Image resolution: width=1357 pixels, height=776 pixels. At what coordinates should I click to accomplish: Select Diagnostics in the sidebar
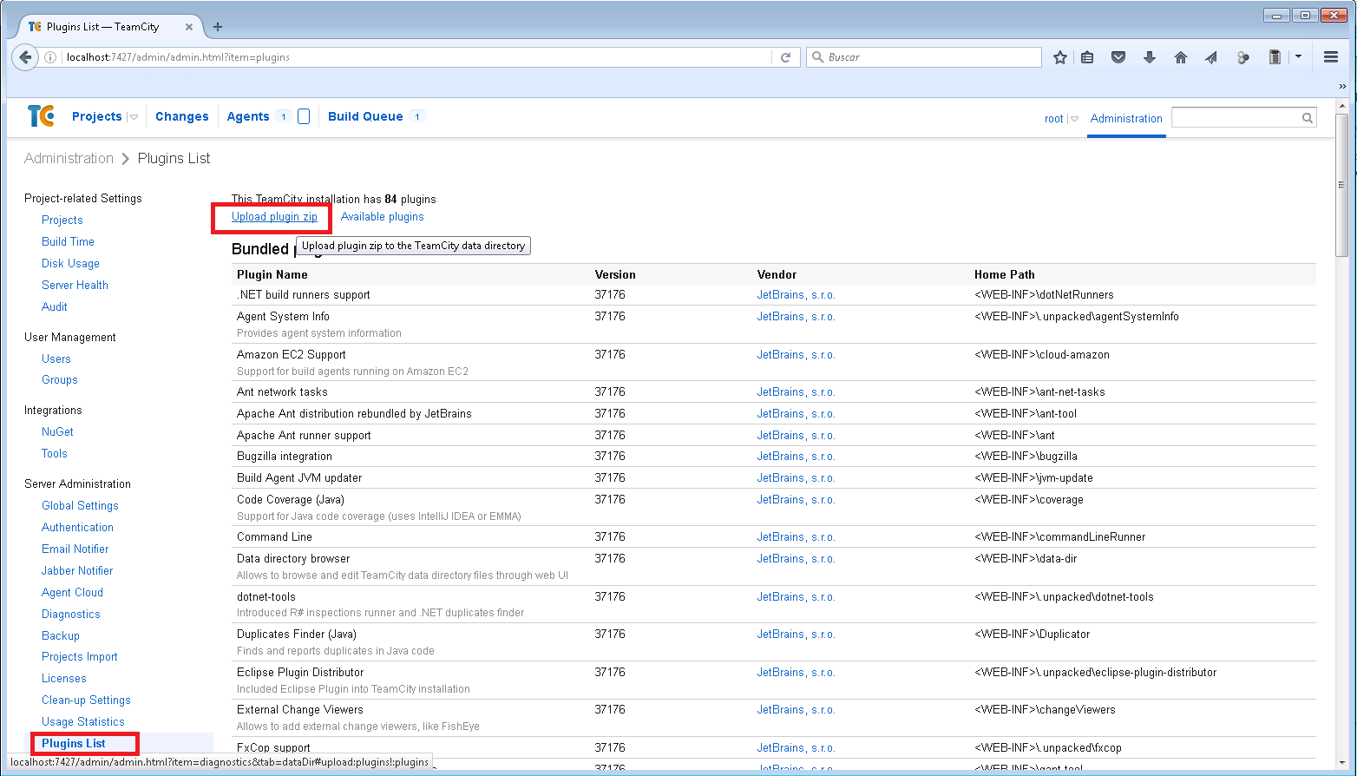pos(71,614)
